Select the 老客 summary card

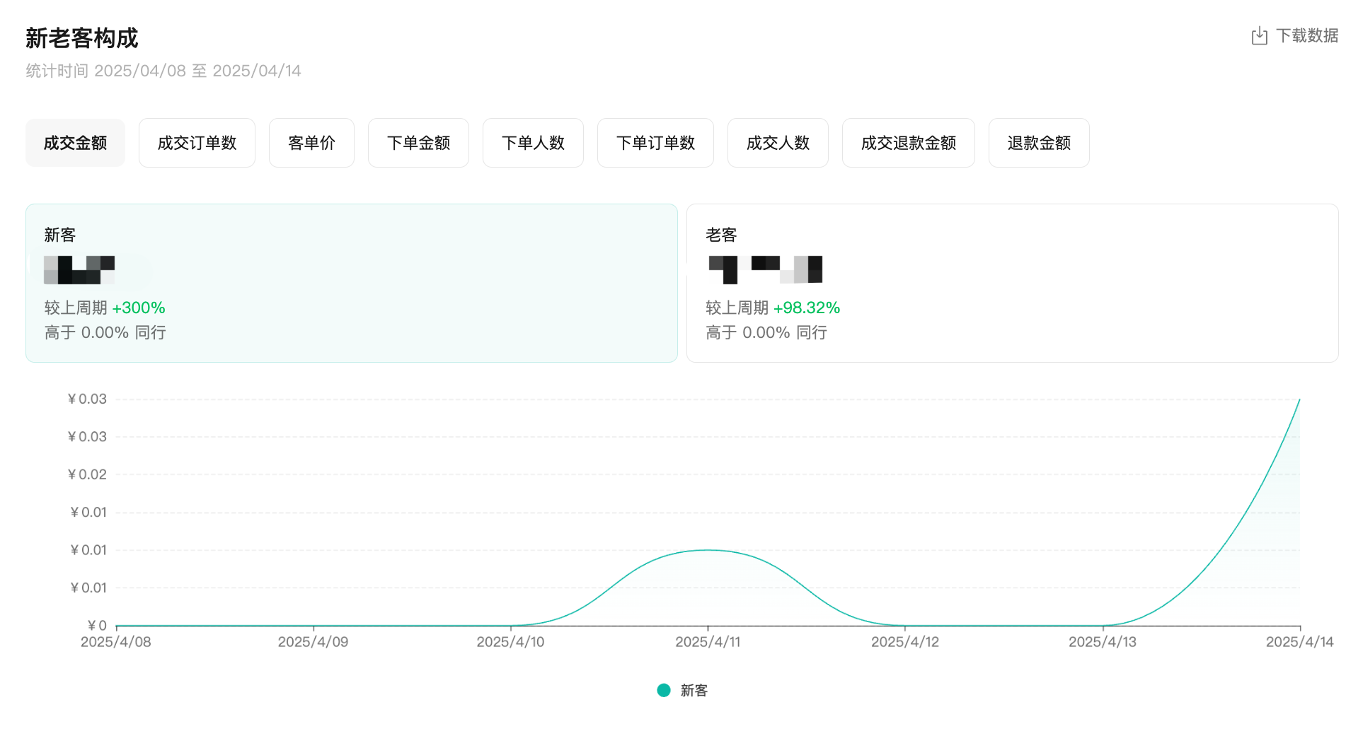tap(1012, 283)
